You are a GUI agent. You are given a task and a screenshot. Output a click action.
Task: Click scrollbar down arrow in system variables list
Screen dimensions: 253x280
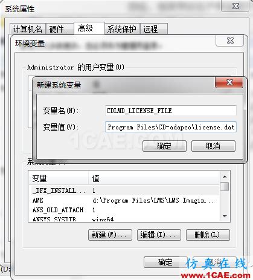[x=225, y=217]
